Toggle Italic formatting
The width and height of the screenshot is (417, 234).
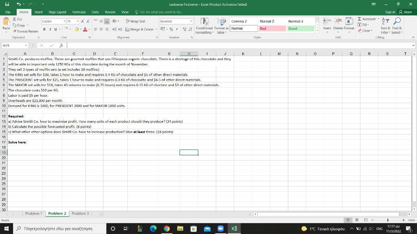(x=50, y=29)
